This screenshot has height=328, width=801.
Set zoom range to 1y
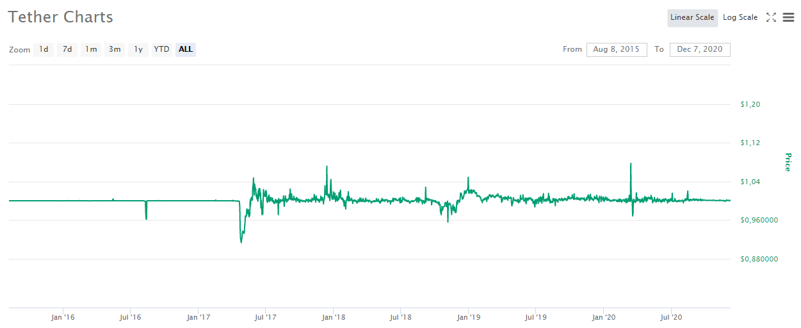click(138, 49)
